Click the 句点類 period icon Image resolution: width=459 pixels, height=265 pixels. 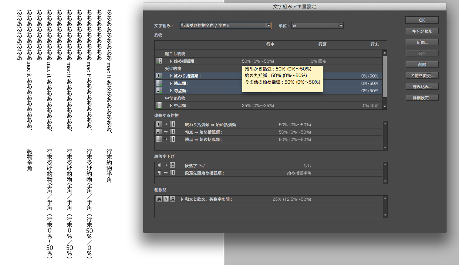[x=159, y=91]
